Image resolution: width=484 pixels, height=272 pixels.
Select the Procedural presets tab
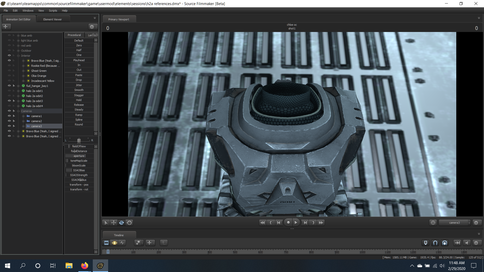[74, 35]
